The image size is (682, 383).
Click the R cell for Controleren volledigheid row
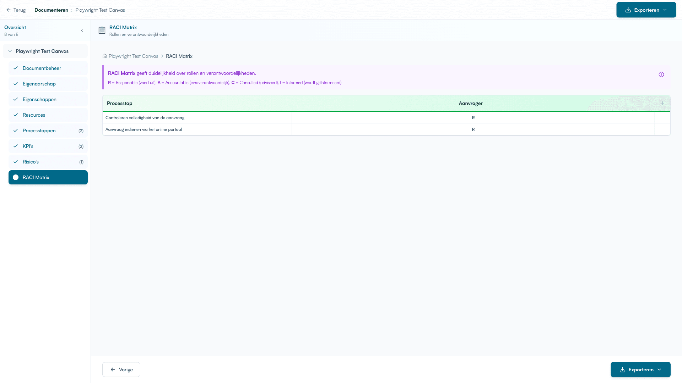[x=473, y=118]
